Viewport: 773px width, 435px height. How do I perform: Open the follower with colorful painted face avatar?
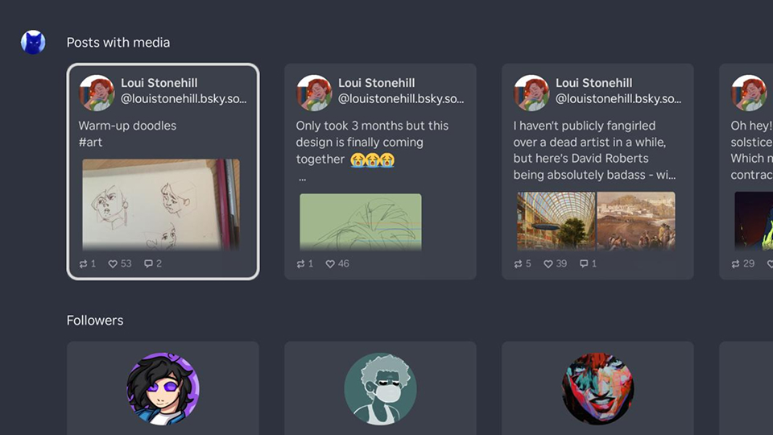597,388
